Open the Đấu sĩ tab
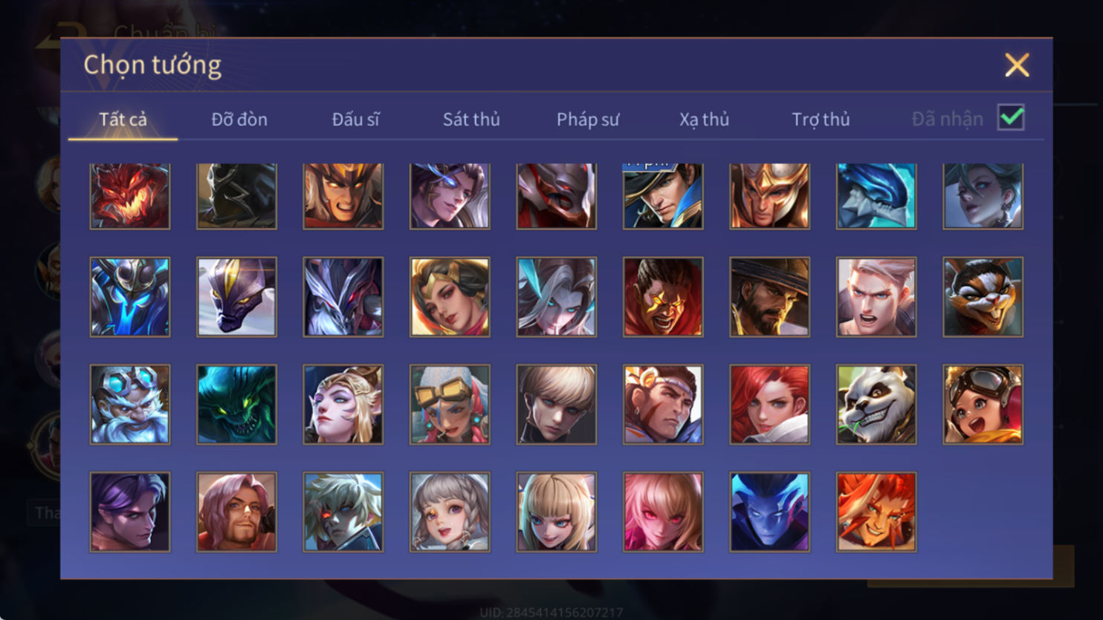The image size is (1103, 620). [355, 119]
